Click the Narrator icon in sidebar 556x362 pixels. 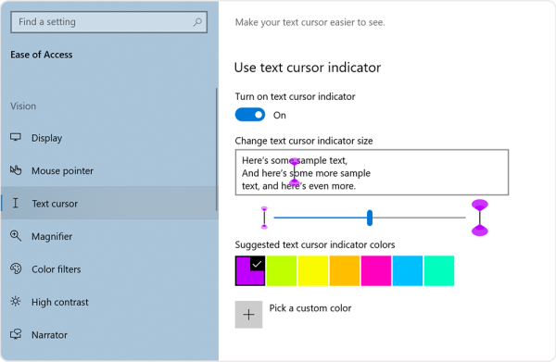(16, 334)
